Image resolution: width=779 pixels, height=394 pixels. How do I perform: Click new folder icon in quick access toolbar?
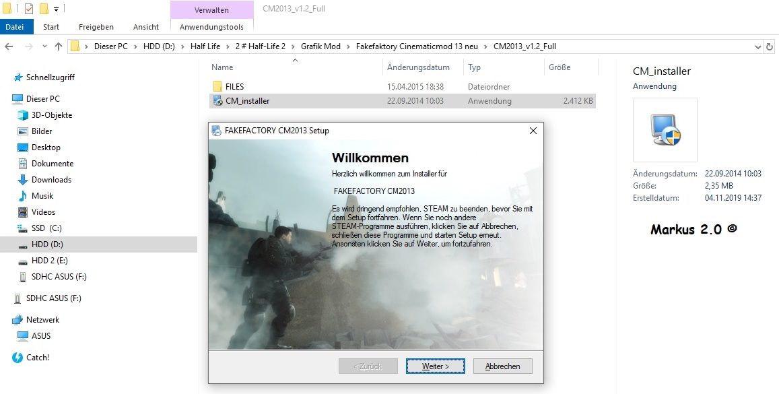click(x=44, y=9)
